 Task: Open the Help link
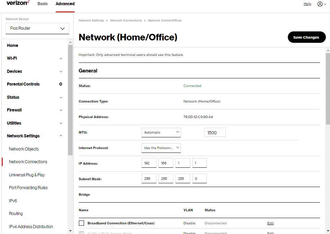[307, 4]
